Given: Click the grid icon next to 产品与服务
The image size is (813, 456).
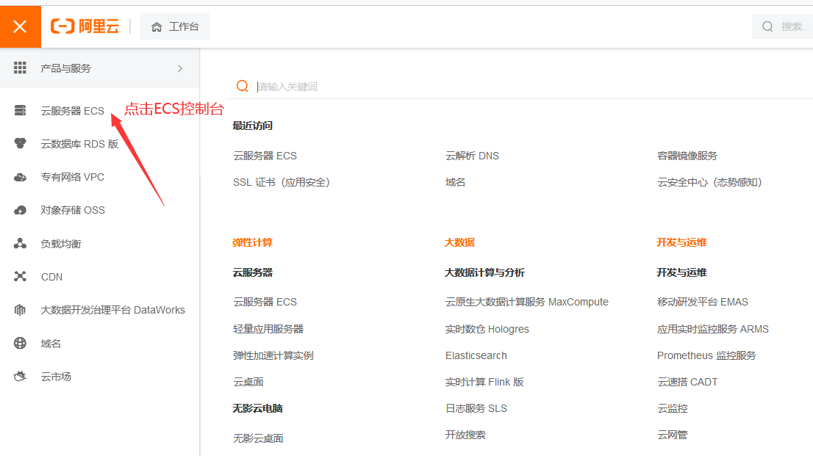Looking at the screenshot, I should pyautogui.click(x=20, y=68).
